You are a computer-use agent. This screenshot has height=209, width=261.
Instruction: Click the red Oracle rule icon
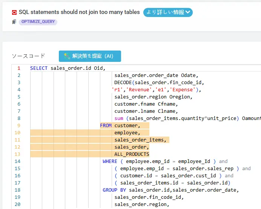click(x=14, y=12)
